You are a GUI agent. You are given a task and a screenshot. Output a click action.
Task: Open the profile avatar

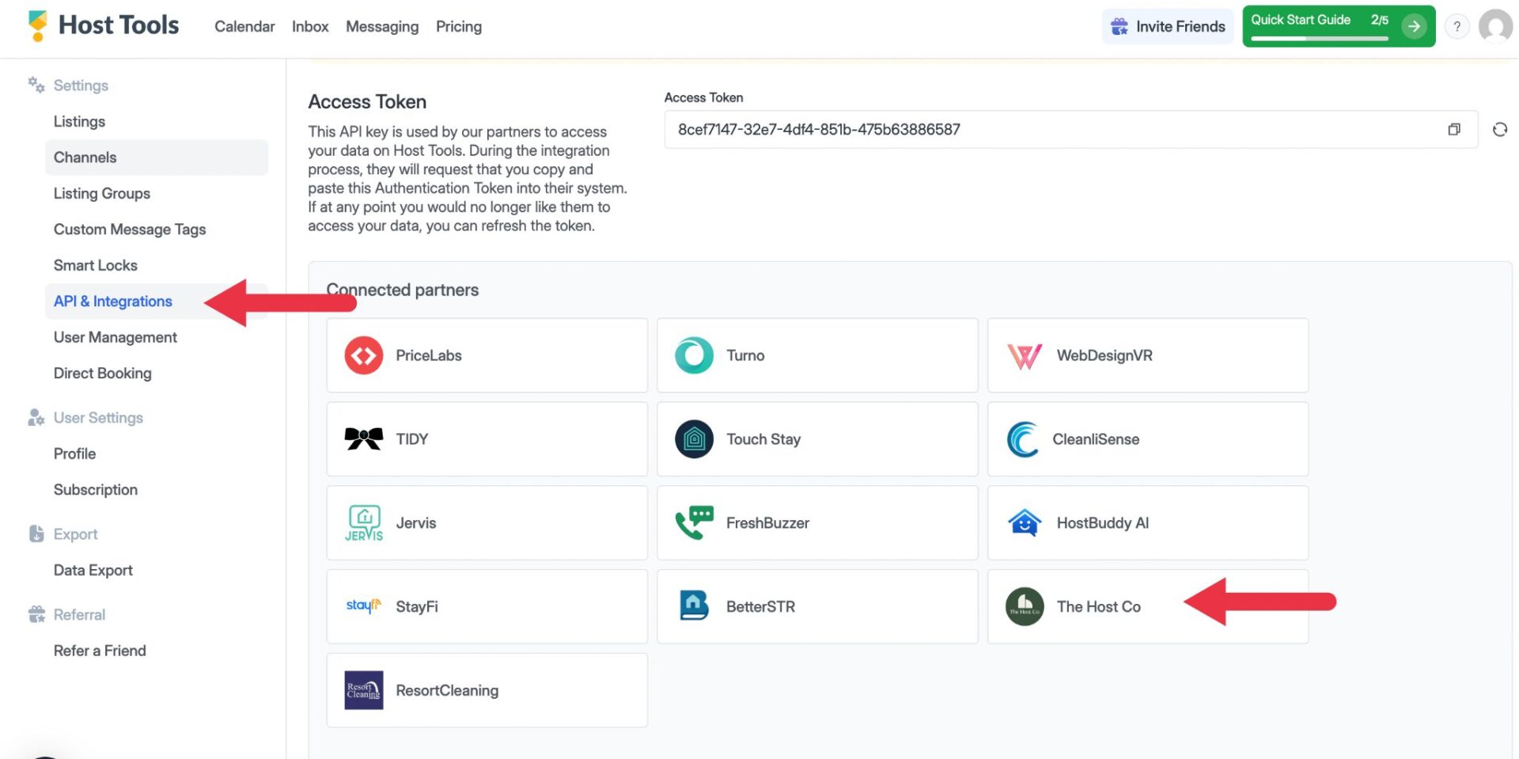[x=1495, y=26]
